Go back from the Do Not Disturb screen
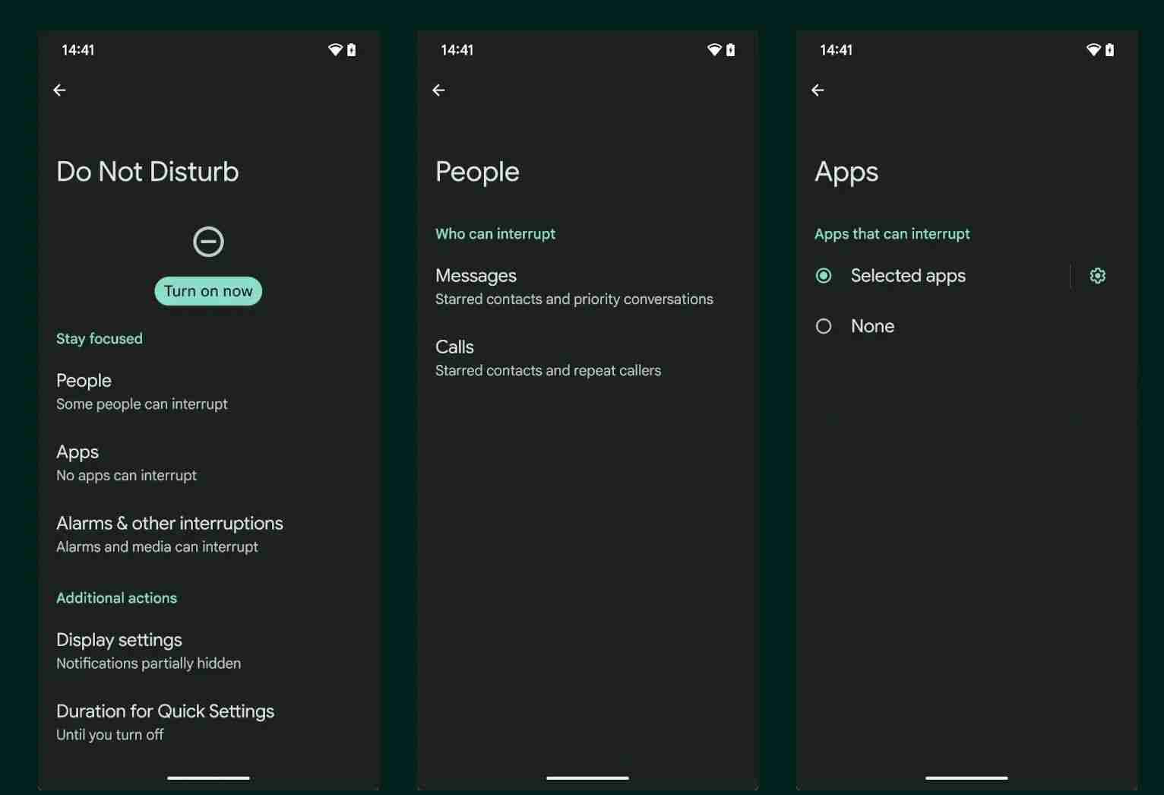1164x795 pixels. [x=59, y=90]
